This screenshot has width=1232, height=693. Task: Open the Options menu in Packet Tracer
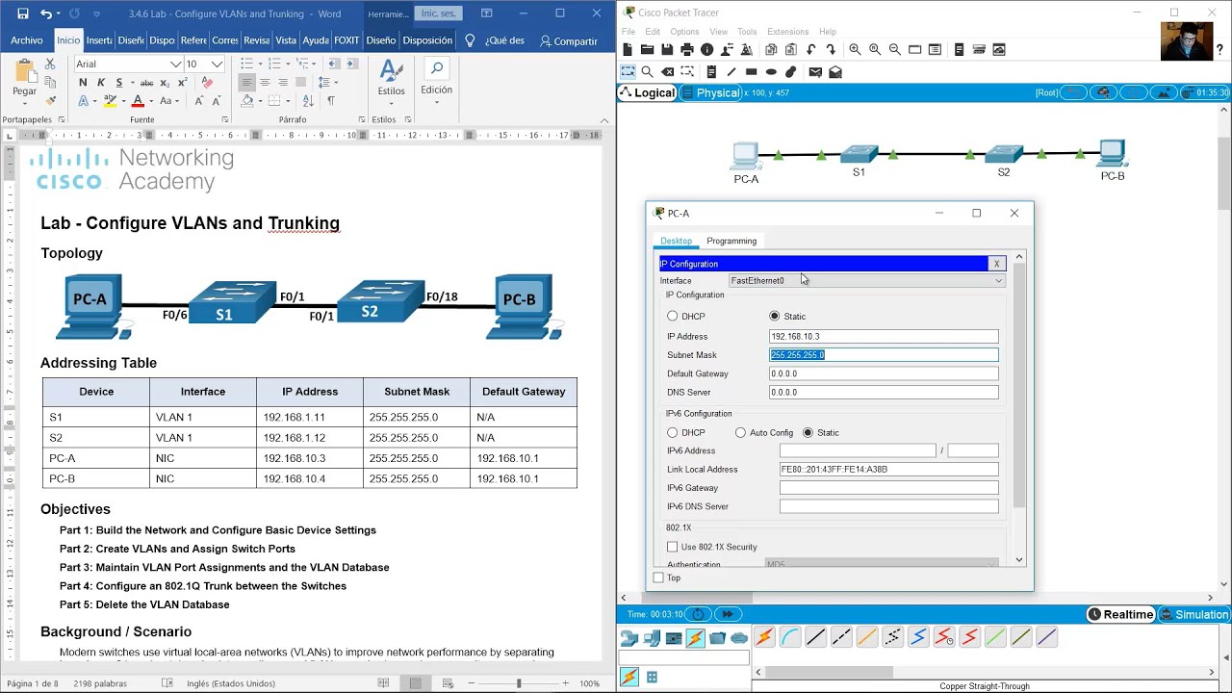pos(684,32)
